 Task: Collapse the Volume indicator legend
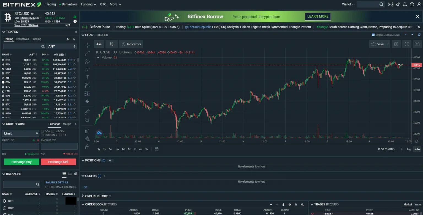coord(98,58)
